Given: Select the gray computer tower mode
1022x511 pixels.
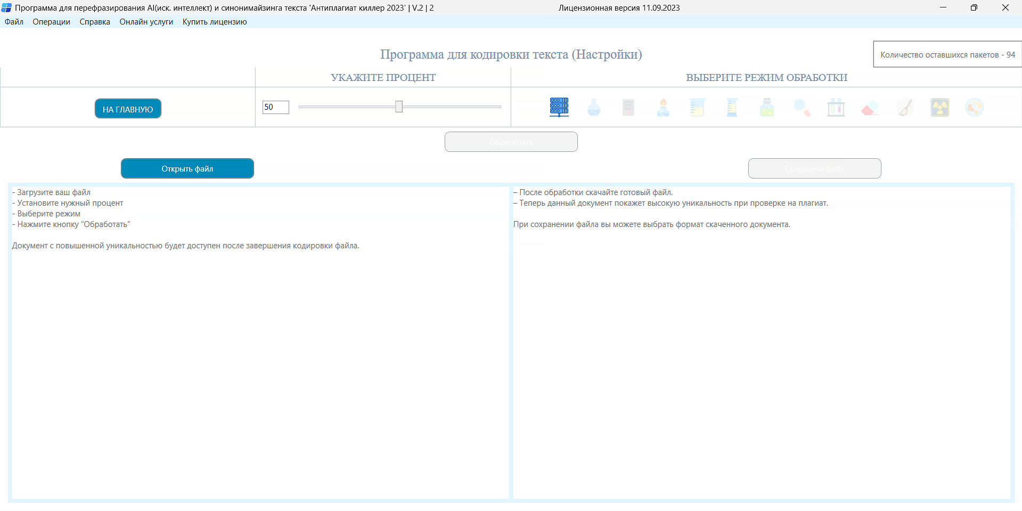Looking at the screenshot, I should point(628,107).
